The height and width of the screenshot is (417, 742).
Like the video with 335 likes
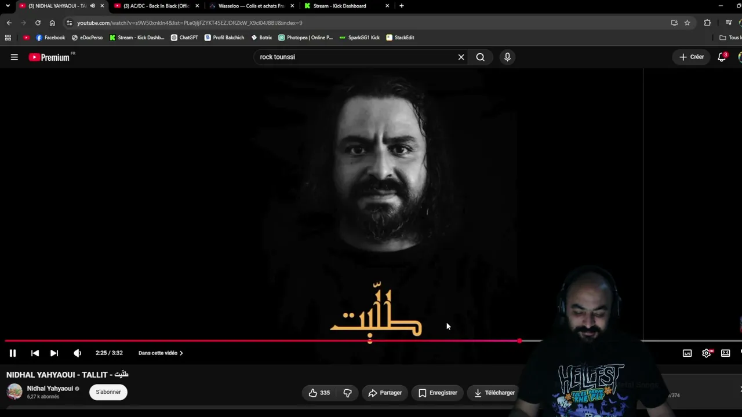coord(319,393)
